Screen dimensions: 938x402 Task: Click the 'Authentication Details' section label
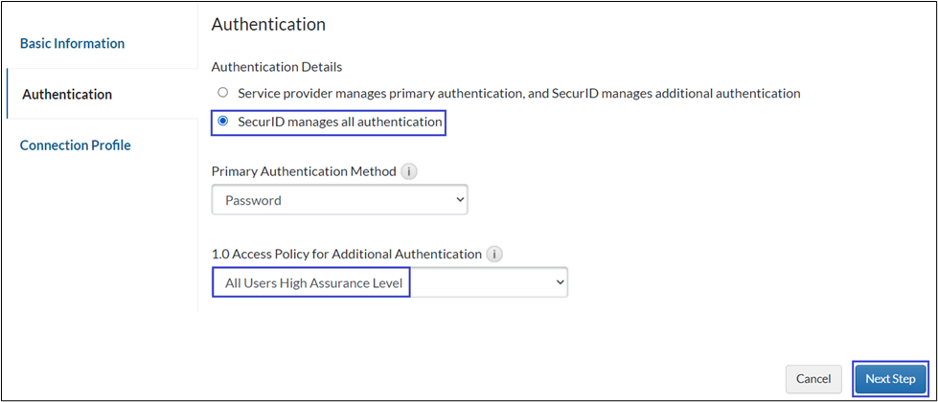277,67
